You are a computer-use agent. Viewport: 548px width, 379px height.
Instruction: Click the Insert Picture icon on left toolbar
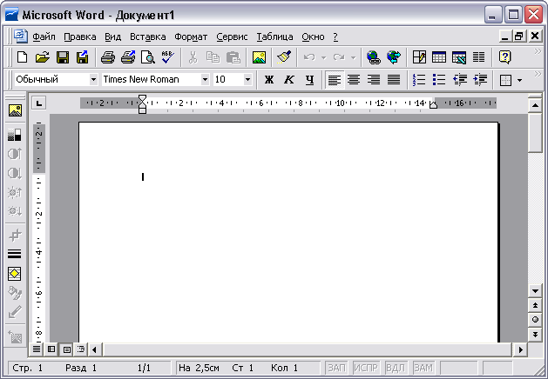point(15,111)
